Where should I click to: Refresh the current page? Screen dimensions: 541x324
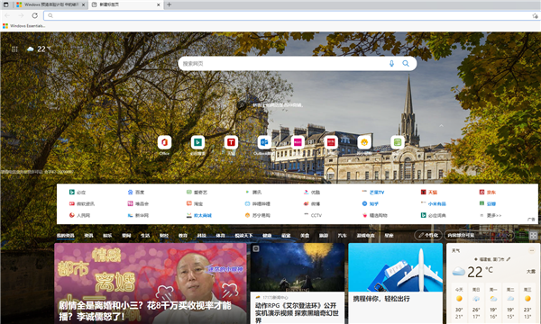[35, 15]
